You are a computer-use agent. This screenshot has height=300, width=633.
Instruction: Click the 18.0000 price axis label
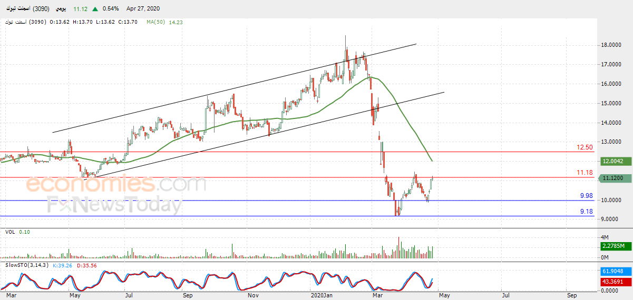[612, 45]
